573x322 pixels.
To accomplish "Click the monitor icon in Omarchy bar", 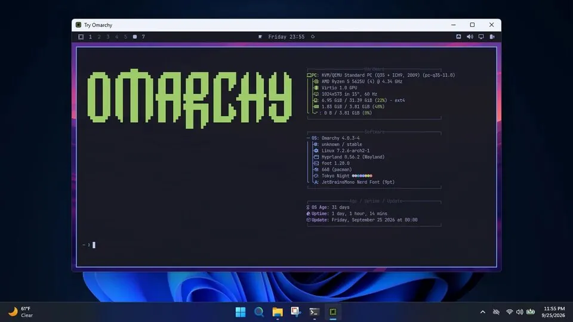I will coord(481,36).
